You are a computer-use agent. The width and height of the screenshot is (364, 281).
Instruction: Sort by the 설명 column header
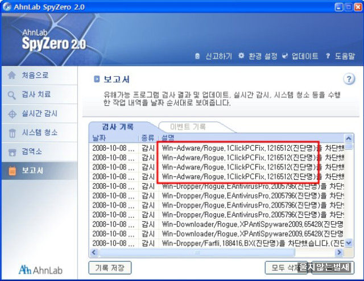[x=251, y=138]
